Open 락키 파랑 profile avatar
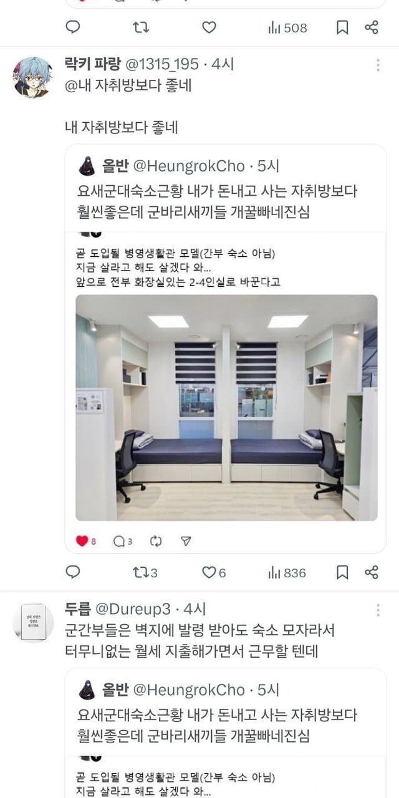Viewport: 399px width, 798px height. coord(32,77)
